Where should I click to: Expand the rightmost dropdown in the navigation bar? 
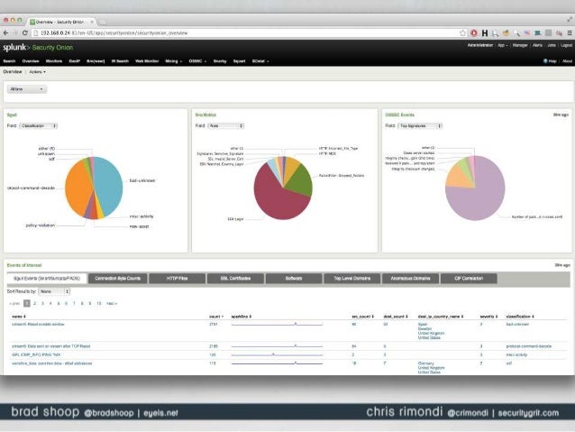[x=260, y=61]
